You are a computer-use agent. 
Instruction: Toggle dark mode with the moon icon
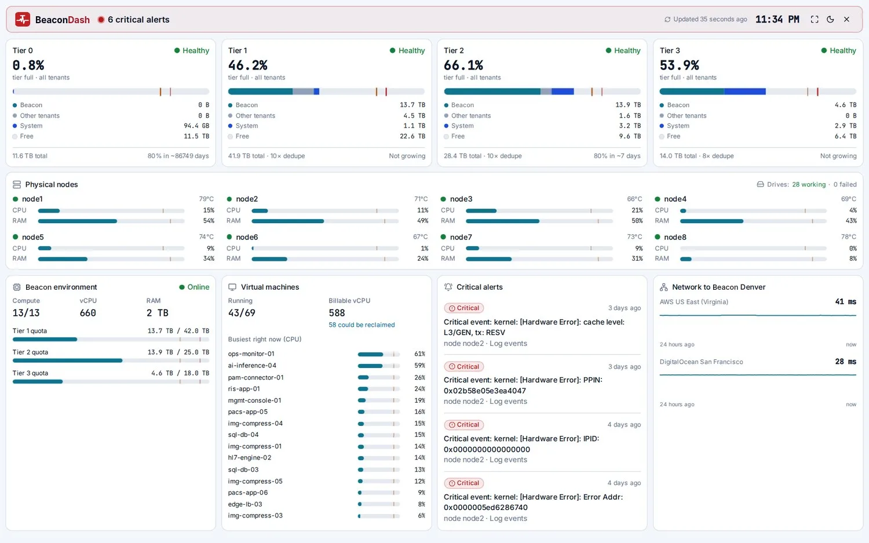point(830,19)
